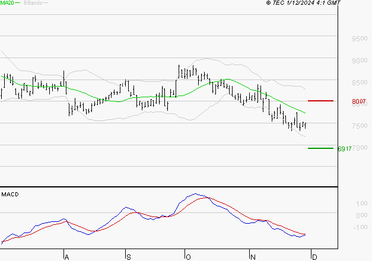Click the O month marker on time axis

pos(188,257)
